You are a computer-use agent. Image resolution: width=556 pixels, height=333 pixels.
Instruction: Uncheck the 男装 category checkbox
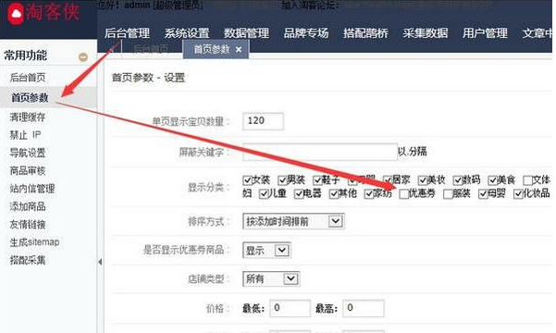282,180
